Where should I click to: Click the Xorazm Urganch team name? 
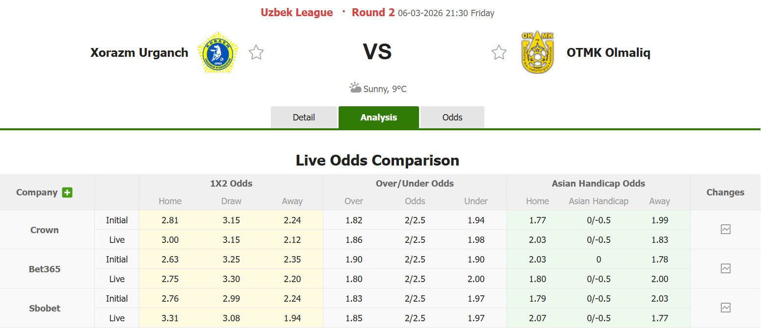coord(139,52)
